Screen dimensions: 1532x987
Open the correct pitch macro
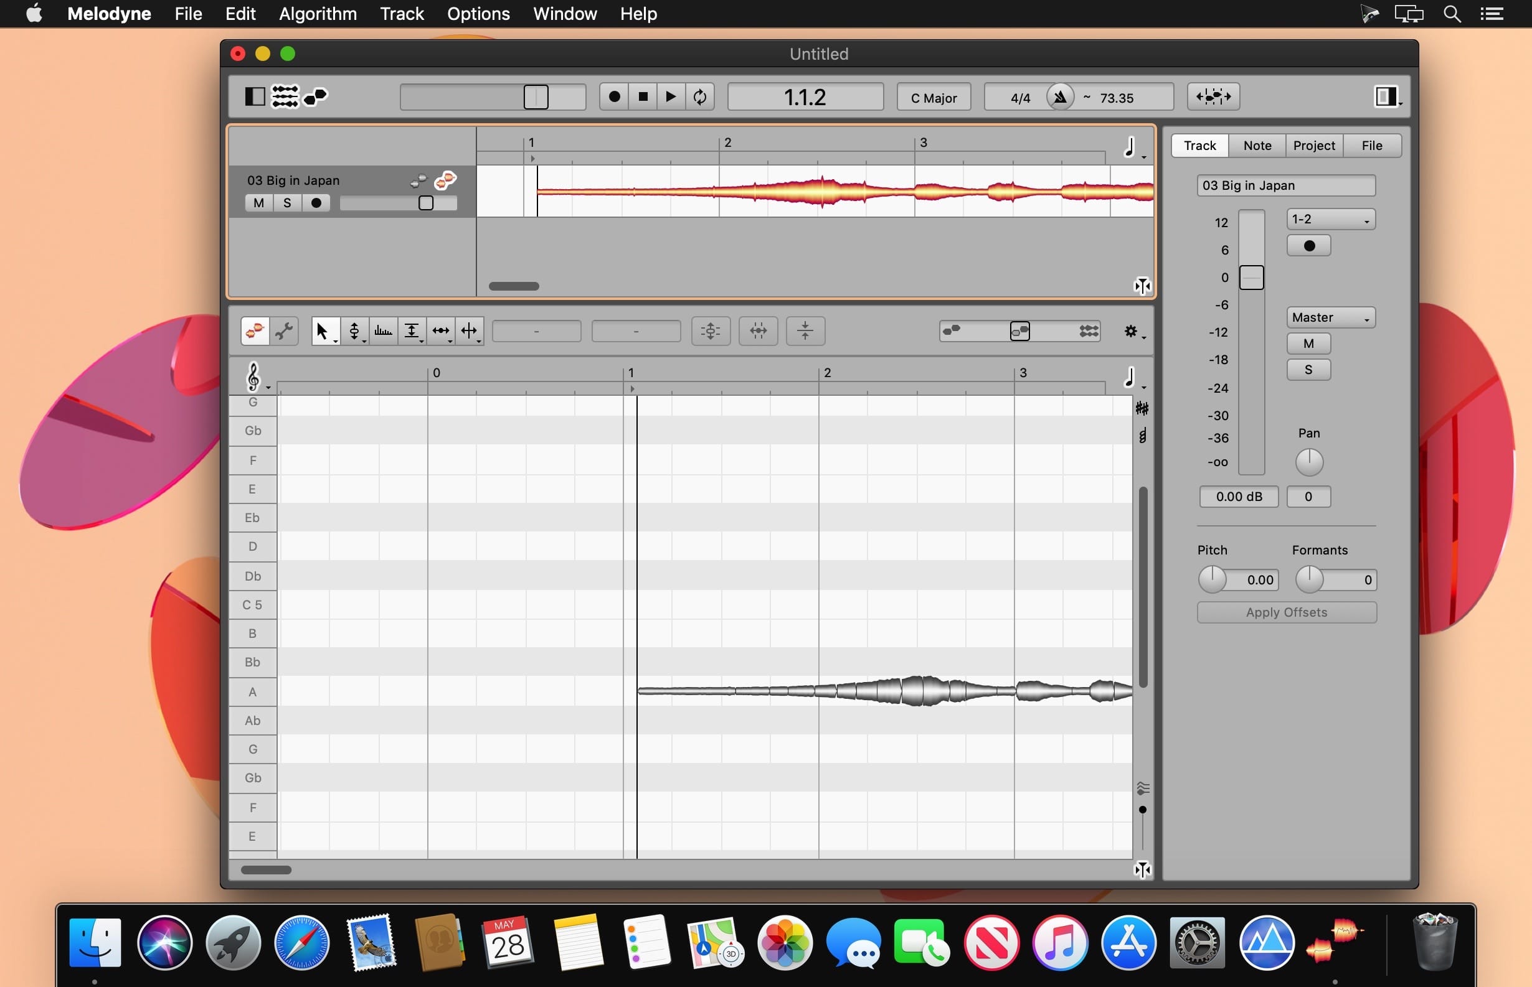click(711, 331)
